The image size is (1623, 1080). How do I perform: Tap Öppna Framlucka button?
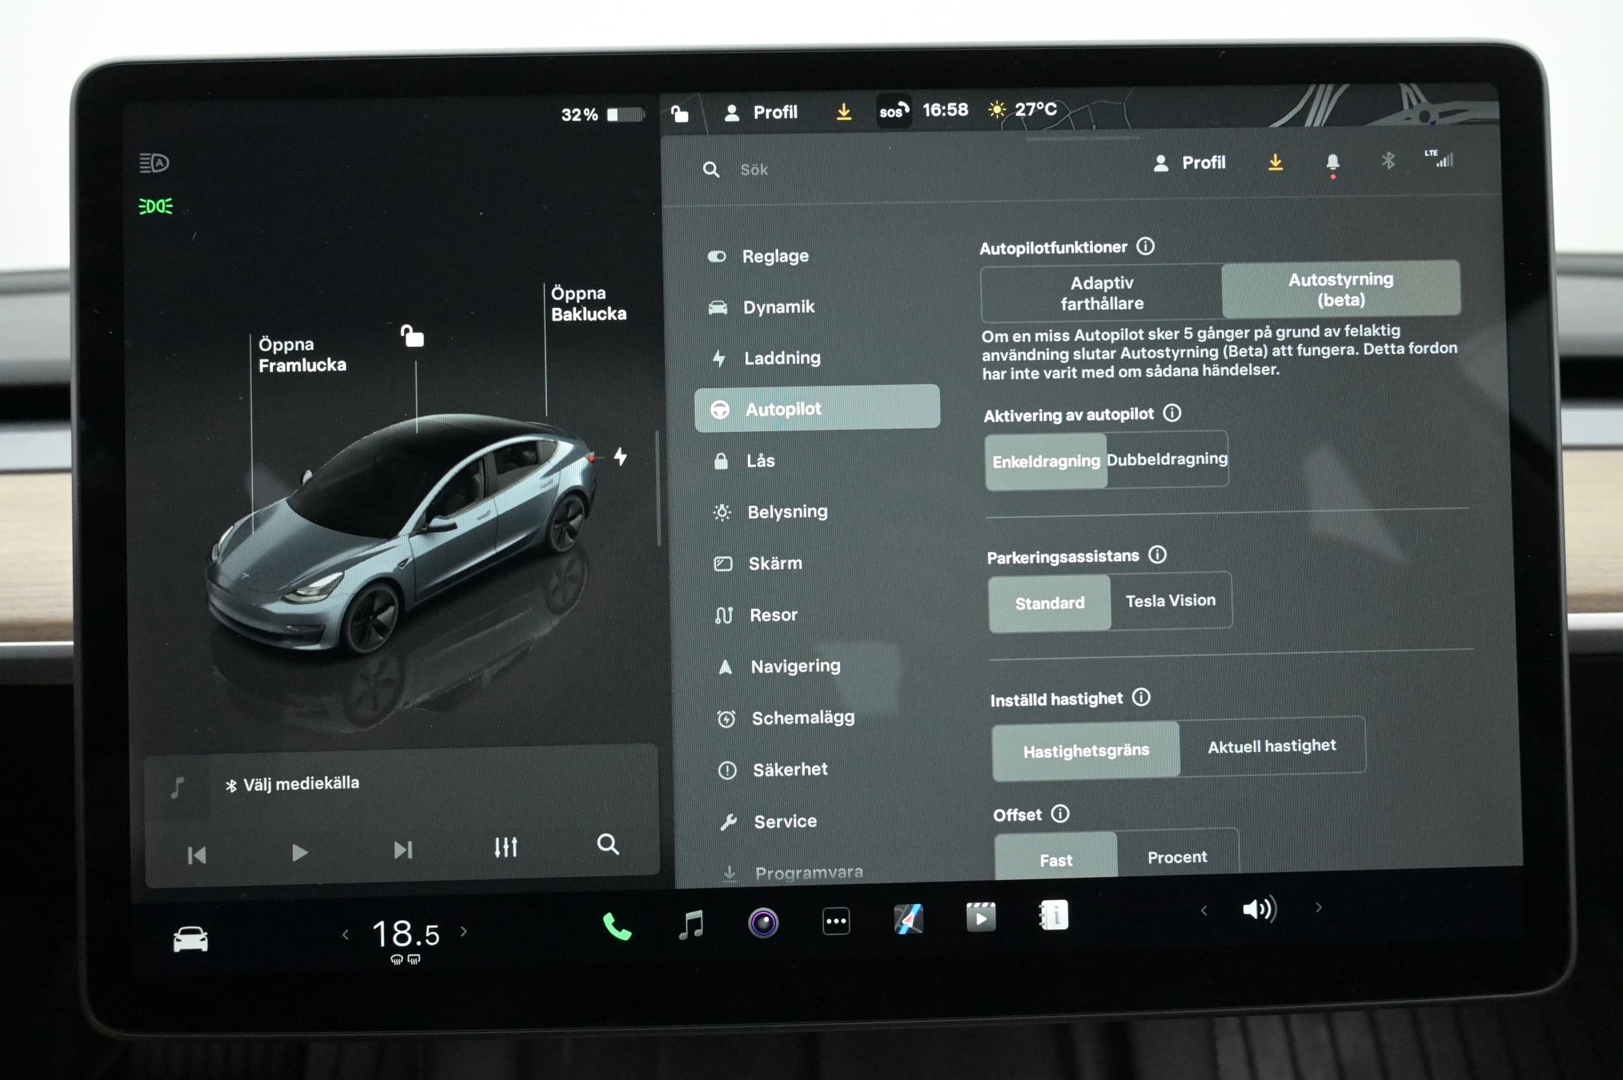click(303, 355)
